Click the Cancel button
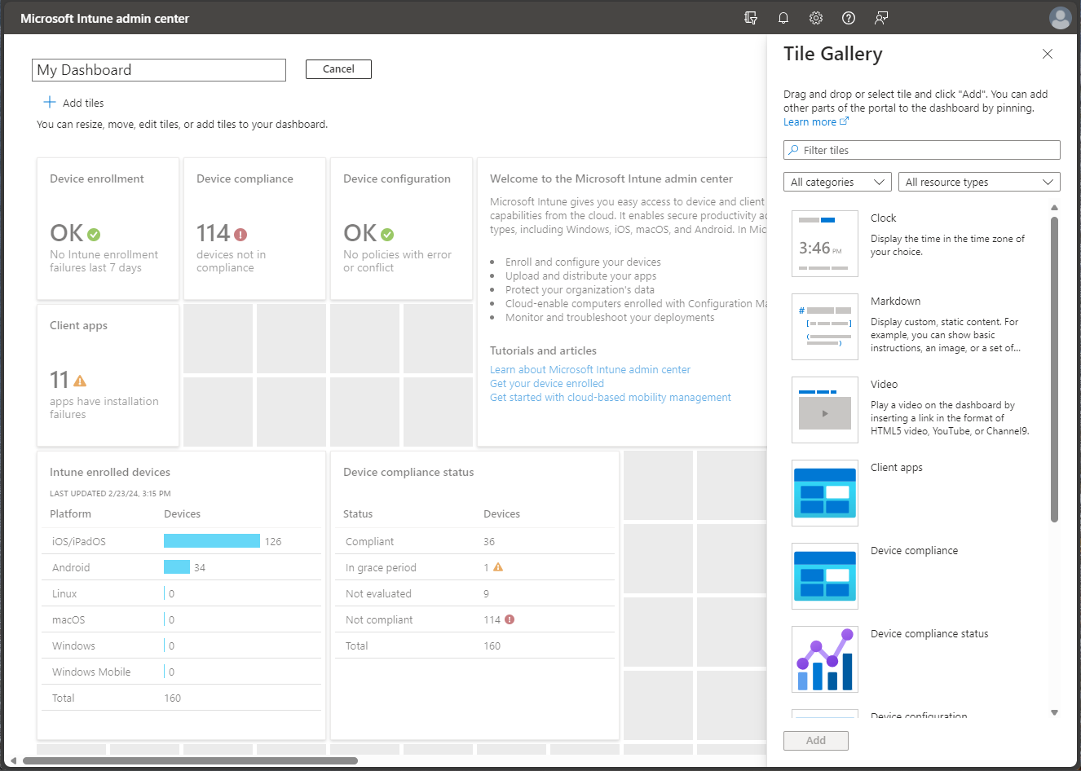The height and width of the screenshot is (771, 1081). pos(338,69)
